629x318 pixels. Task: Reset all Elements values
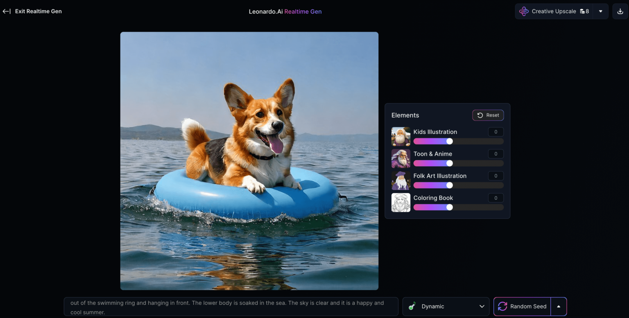[x=488, y=115]
